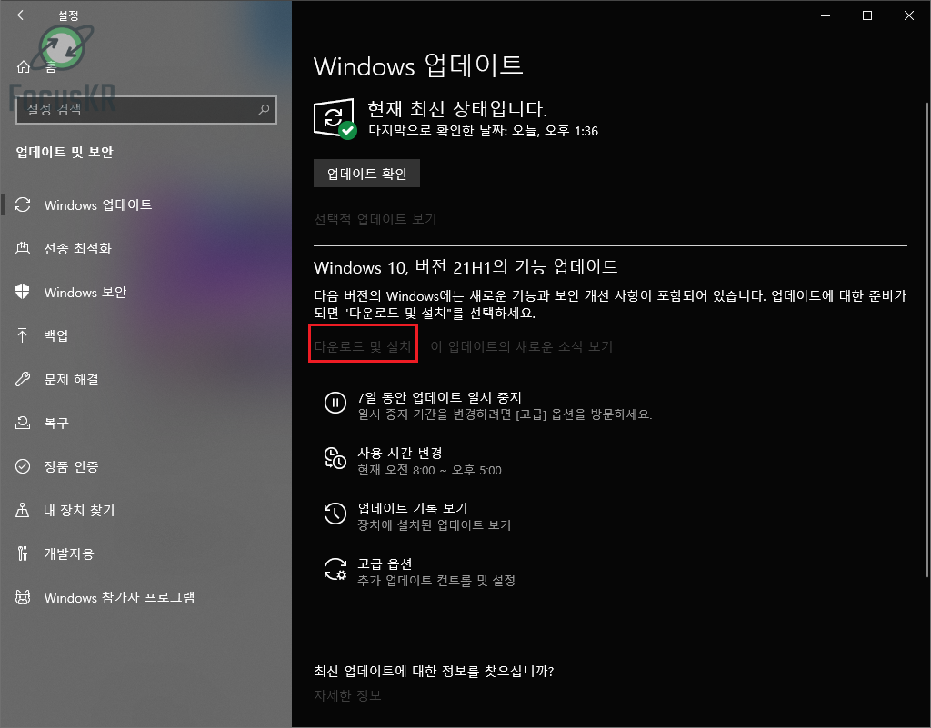The width and height of the screenshot is (931, 728).
Task: Click 다운로드 및 설치 link
Action: 362,346
